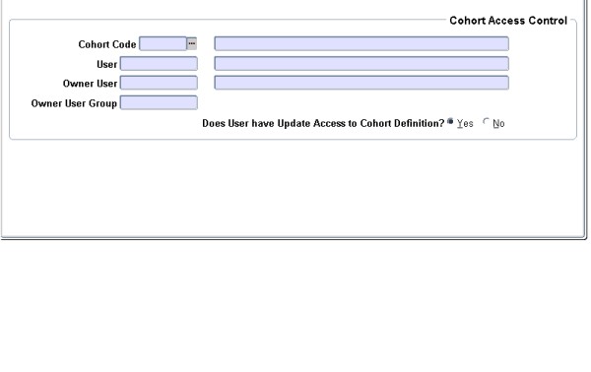591x372 pixels.
Task: Click the Owner User label text
Action: 90,84
